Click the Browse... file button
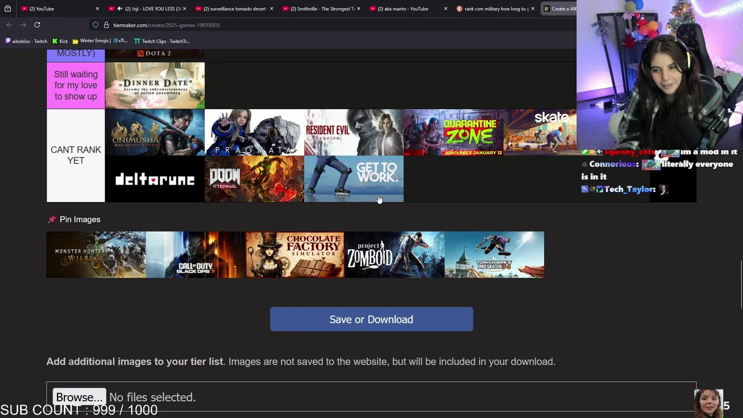The width and height of the screenshot is (743, 418). [79, 397]
